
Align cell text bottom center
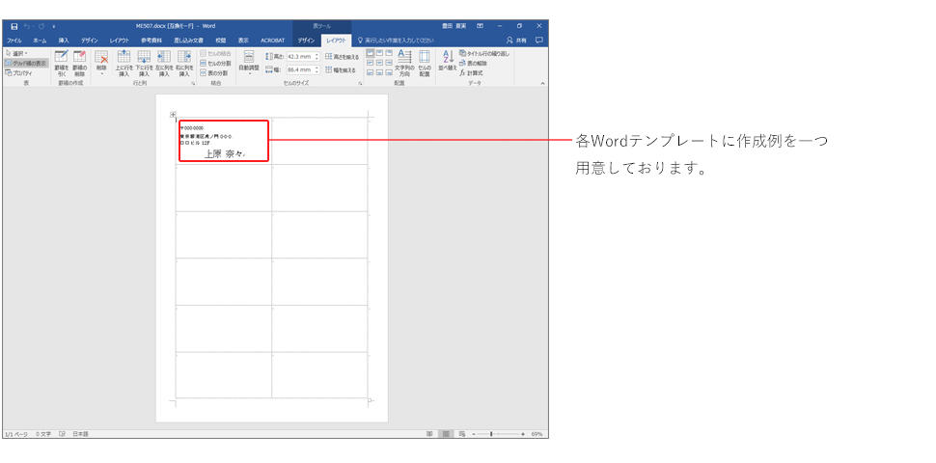pos(379,72)
